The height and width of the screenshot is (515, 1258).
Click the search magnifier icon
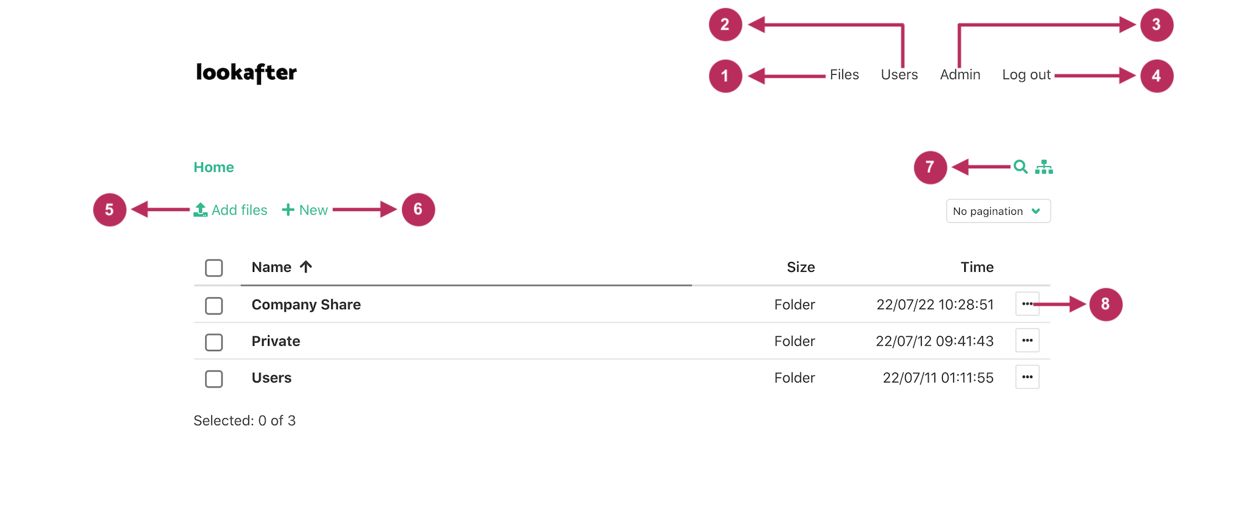(1020, 167)
